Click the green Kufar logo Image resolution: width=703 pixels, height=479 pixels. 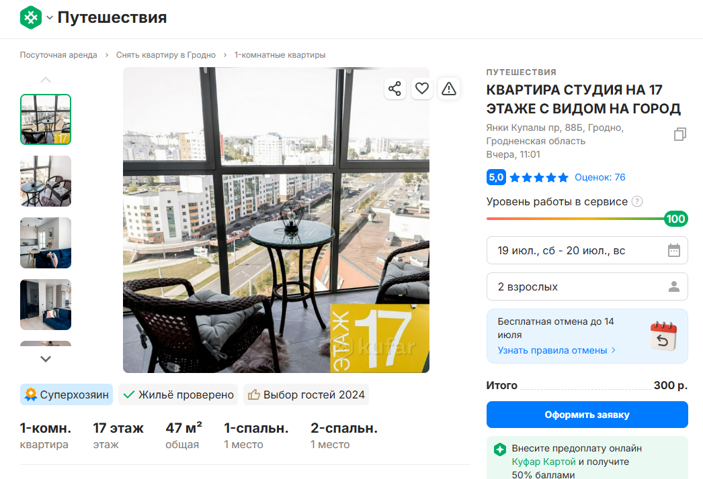[x=30, y=17]
